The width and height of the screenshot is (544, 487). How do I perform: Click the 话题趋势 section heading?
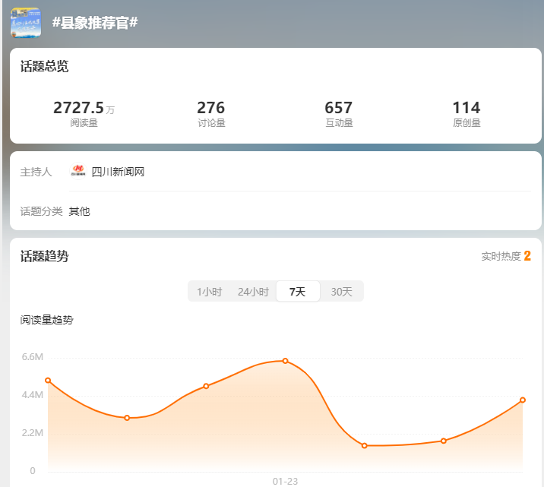point(44,256)
